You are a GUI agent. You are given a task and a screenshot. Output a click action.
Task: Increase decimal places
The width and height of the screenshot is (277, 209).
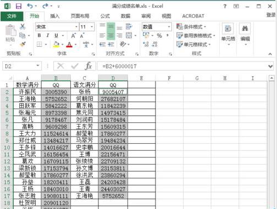[146, 44]
